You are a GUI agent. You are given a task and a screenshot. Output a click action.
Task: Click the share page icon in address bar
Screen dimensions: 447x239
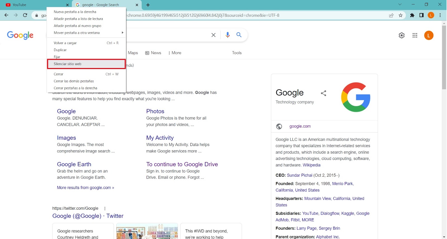391,15
